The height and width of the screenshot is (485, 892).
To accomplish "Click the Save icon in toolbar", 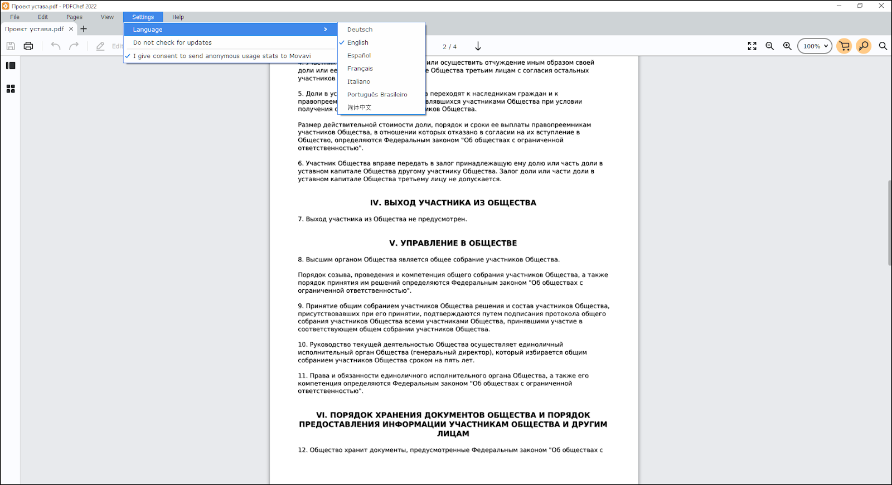I will pyautogui.click(x=11, y=46).
